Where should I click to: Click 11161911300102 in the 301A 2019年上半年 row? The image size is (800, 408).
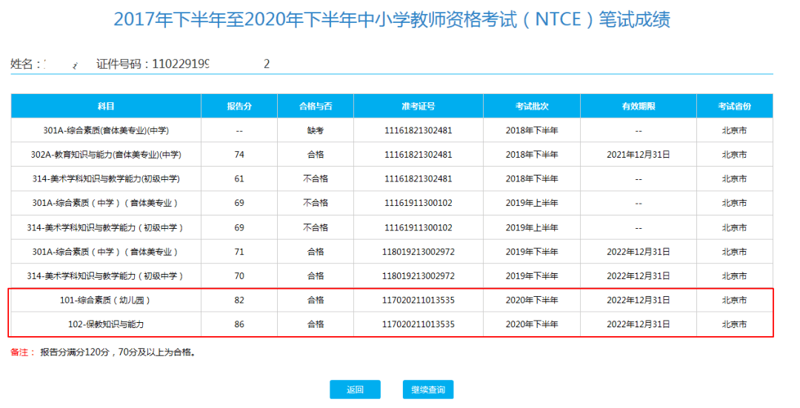pyautogui.click(x=419, y=203)
